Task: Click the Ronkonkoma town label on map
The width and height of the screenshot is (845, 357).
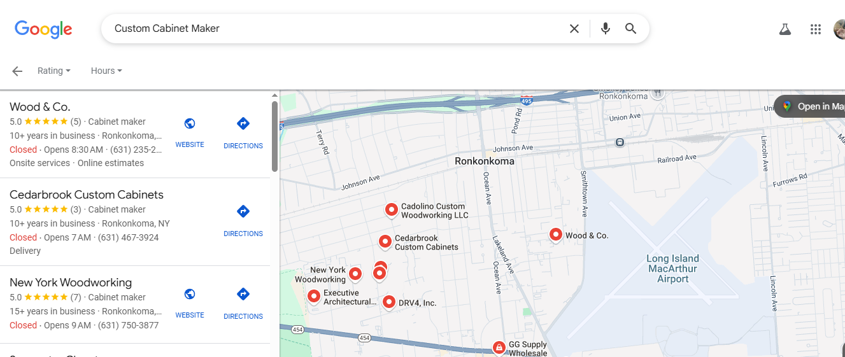Action: point(485,162)
